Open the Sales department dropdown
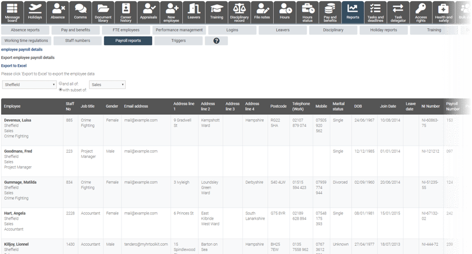The image size is (472, 254). tap(107, 85)
